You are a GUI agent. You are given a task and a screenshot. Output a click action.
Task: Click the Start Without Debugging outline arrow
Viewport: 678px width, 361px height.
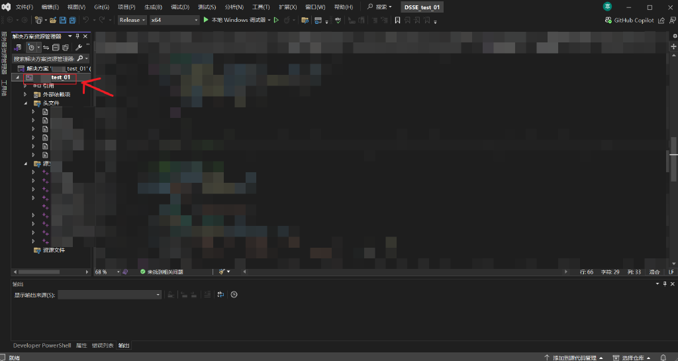pyautogui.click(x=277, y=20)
